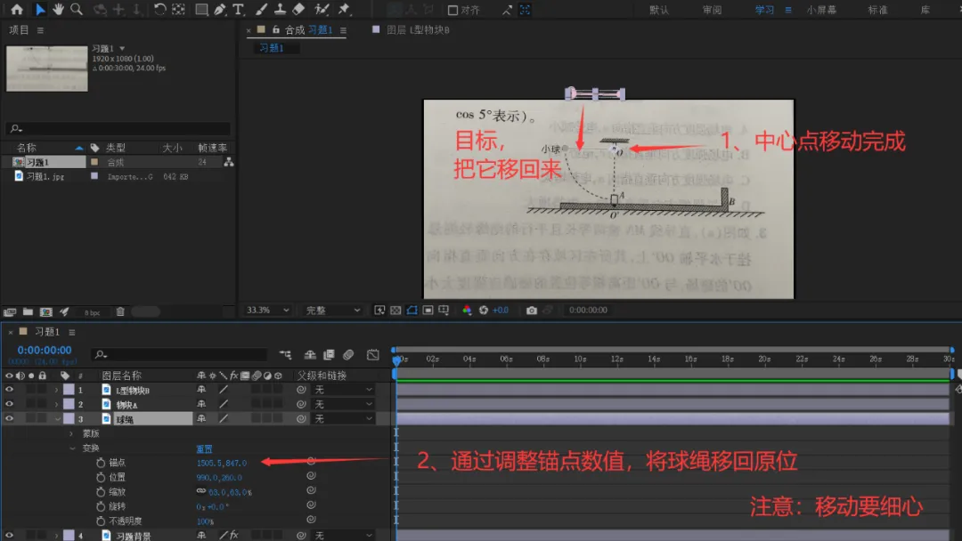Click 重置 to reset transform

pyautogui.click(x=204, y=449)
